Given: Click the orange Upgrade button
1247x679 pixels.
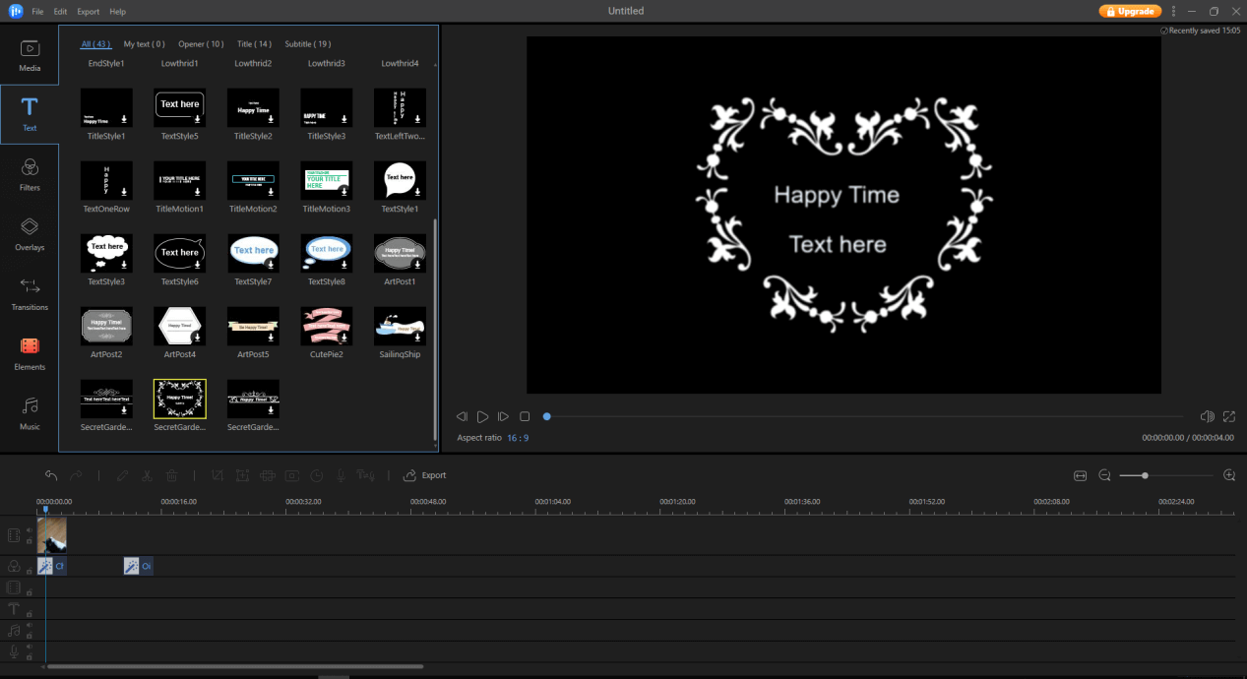Looking at the screenshot, I should pos(1130,11).
